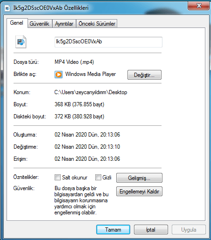211x240 pixels.
Task: Tick the Gizli checkbox
Action: (x=98, y=177)
